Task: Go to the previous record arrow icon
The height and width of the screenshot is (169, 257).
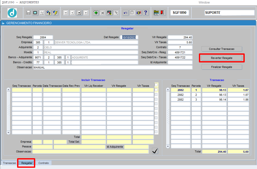Action: (72, 13)
